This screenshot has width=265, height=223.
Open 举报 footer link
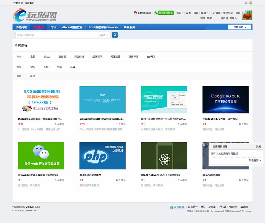203,207
